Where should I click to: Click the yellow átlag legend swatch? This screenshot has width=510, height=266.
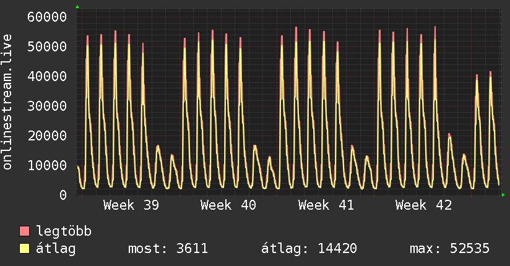pos(25,249)
